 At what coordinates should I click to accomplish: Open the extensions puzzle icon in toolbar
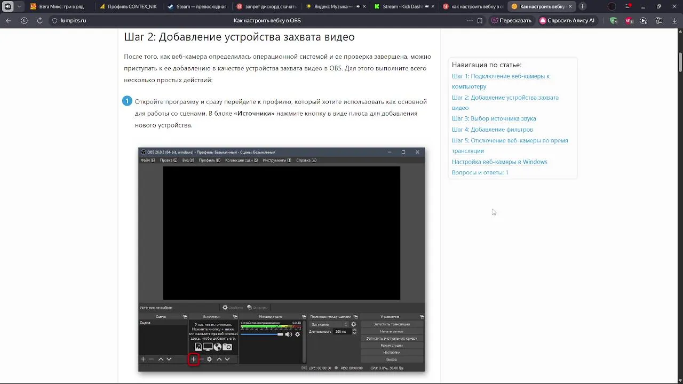pyautogui.click(x=659, y=20)
